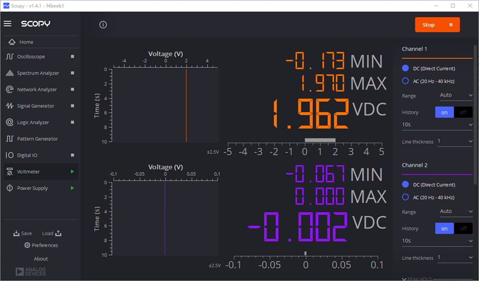Viewport: 479px width, 281px height.
Task: Open the hamburger menu icon
Action: [x=8, y=23]
